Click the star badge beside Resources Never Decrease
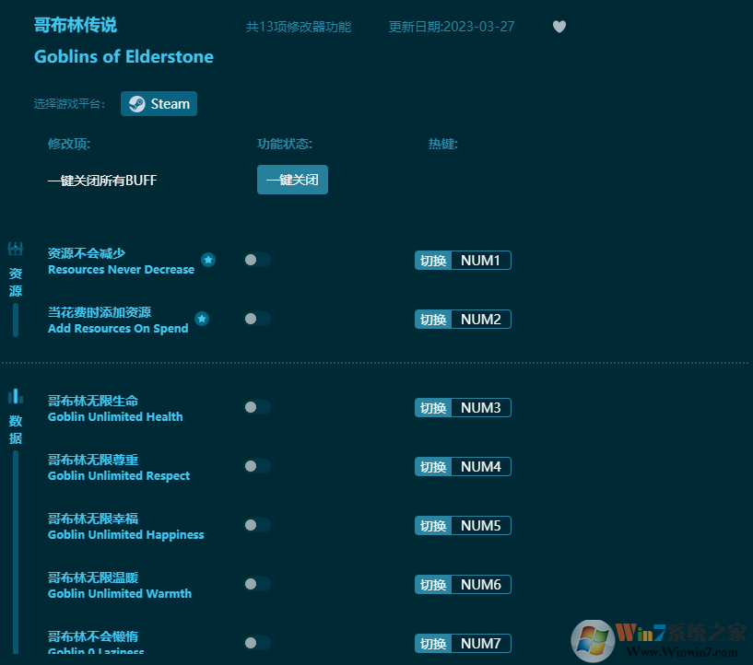 208,260
